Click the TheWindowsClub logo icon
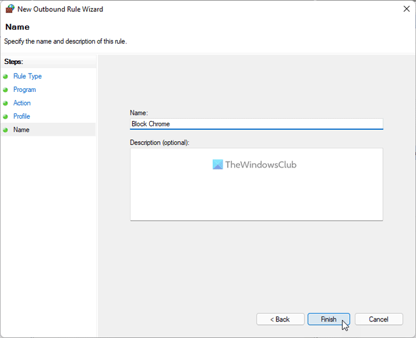 tap(218, 165)
